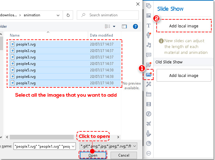The height and width of the screenshot is (160, 215).
Task: Open the file type filter dropdown
Action: coord(135,146)
